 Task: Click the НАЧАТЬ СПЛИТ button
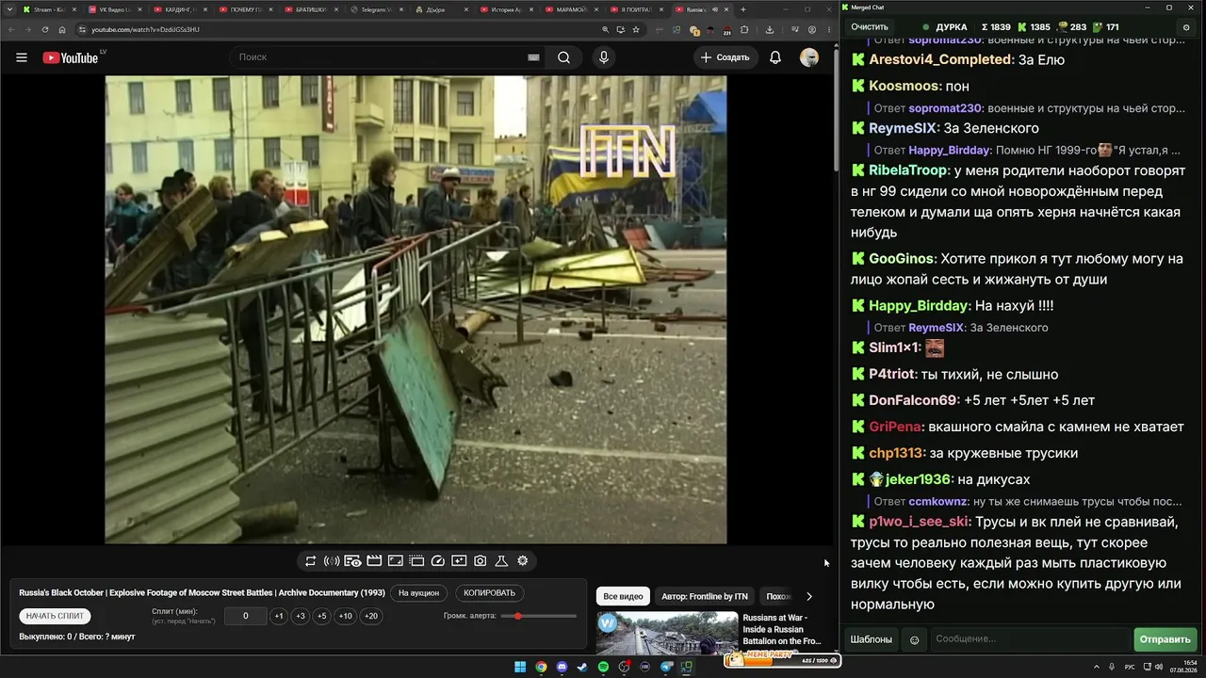point(55,616)
